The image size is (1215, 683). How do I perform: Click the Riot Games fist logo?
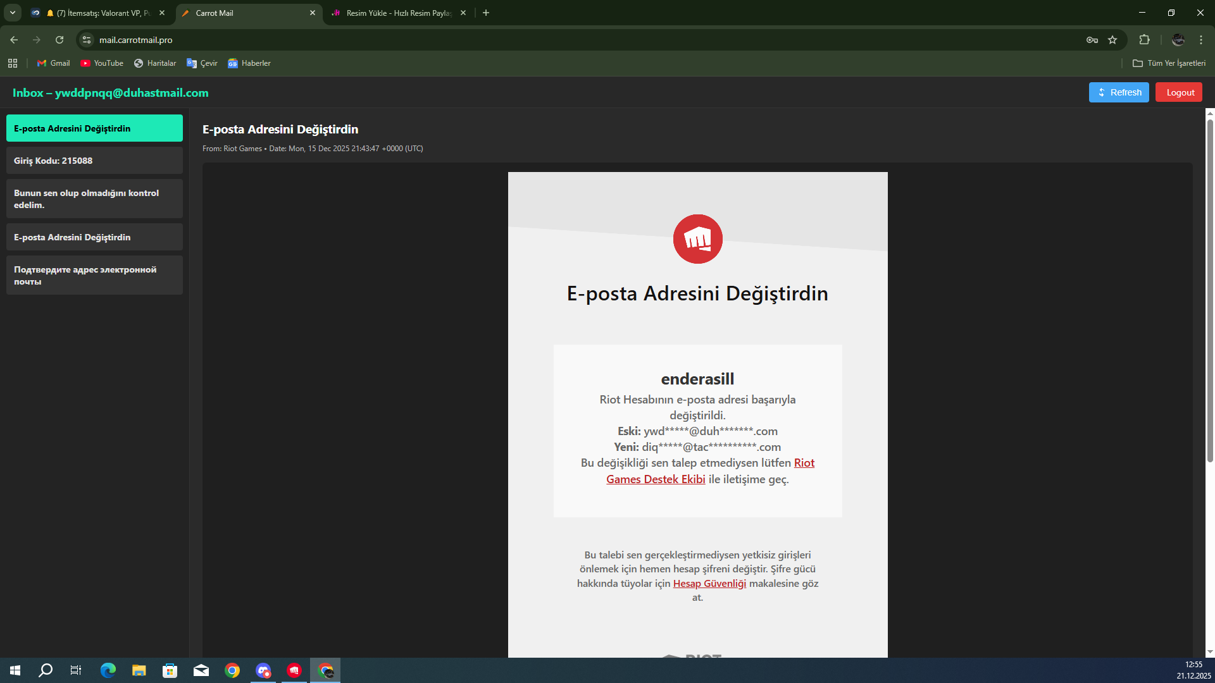coord(697,239)
